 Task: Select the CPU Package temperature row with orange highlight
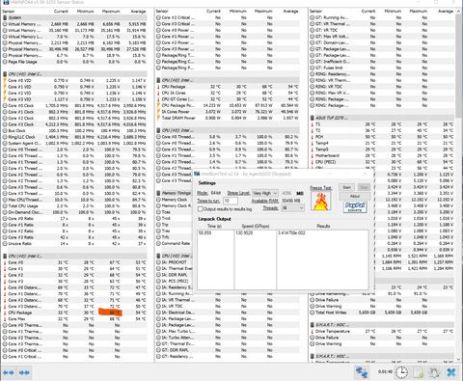pyautogui.click(x=74, y=313)
